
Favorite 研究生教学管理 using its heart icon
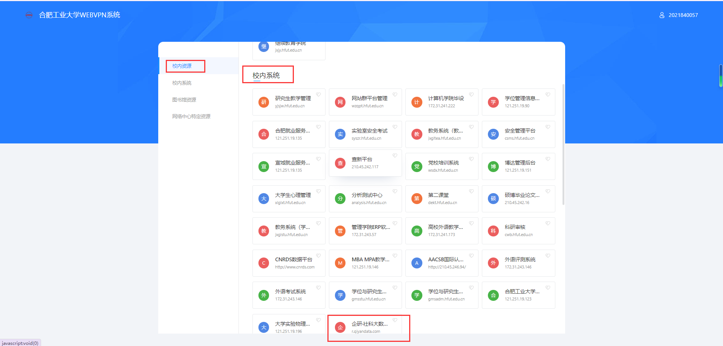coord(318,95)
